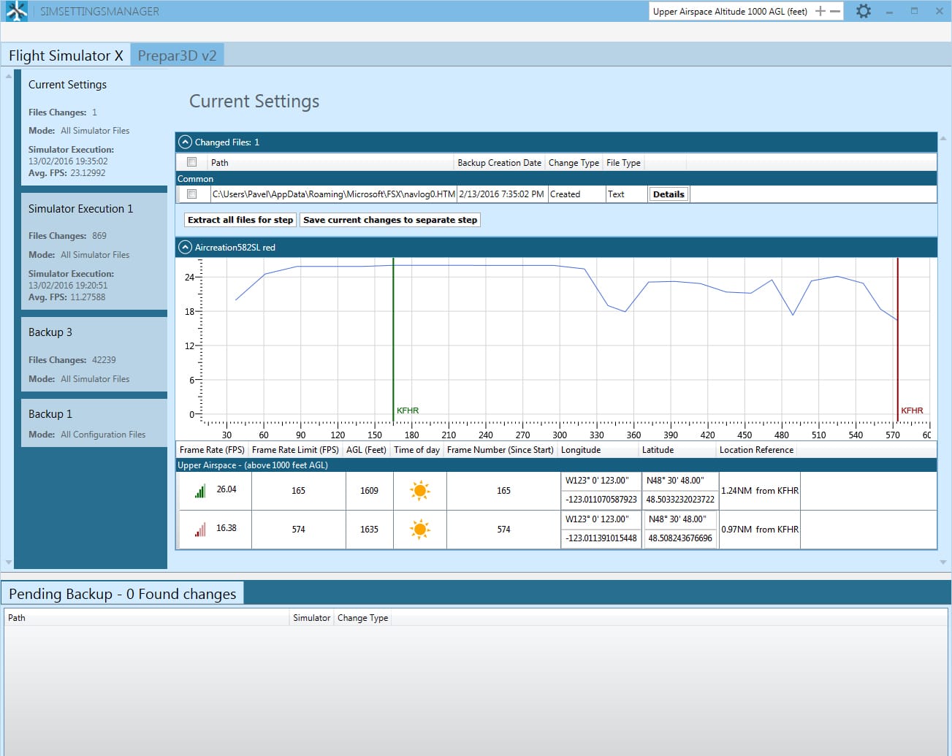Switch to the Prepar3D v2 tab

[177, 56]
